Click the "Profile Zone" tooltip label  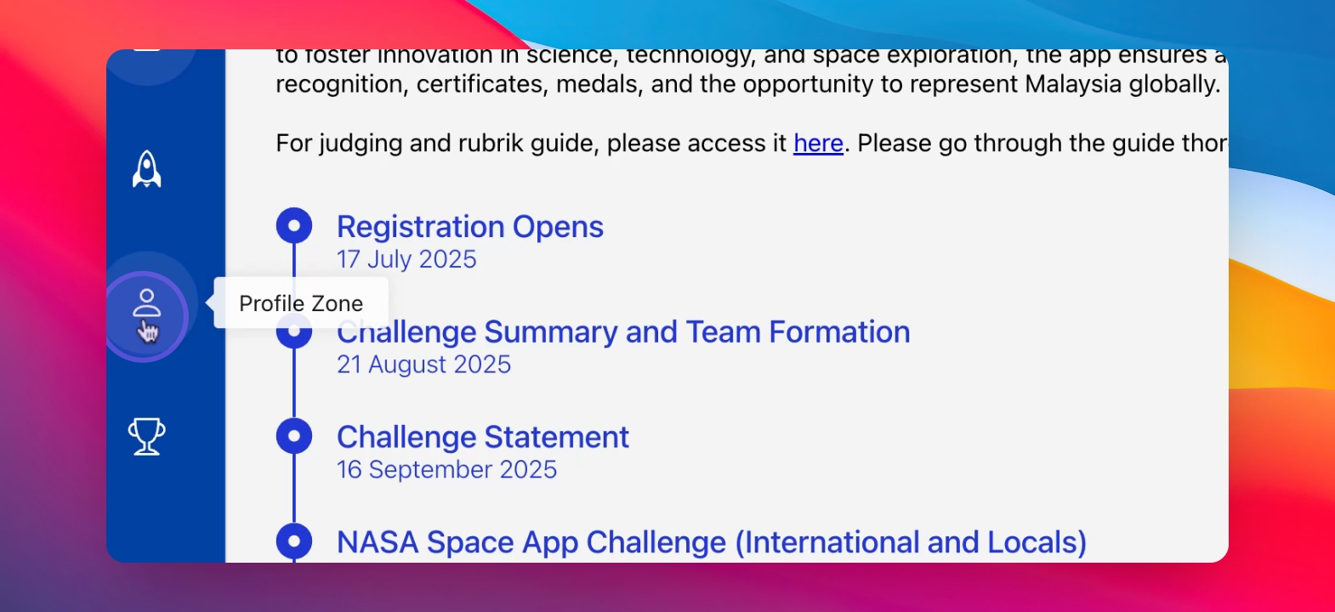click(301, 303)
